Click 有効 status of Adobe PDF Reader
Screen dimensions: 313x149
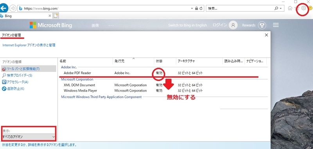[x=159, y=73]
